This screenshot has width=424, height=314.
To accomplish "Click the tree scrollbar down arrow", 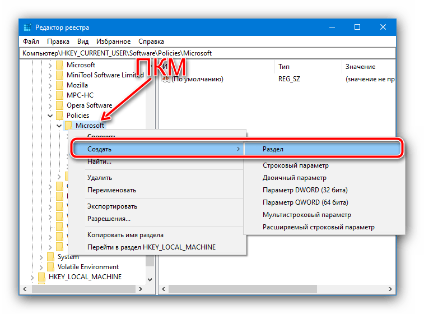I will 150,279.
